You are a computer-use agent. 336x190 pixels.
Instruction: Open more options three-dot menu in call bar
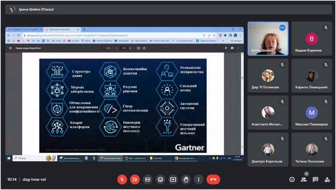[x=199, y=179]
